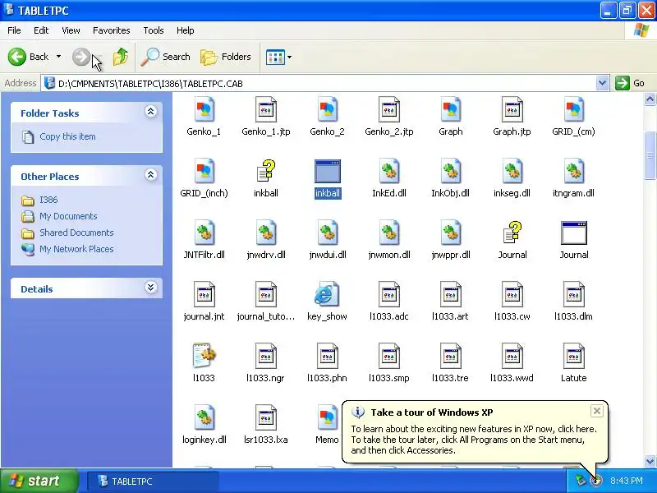Go up one folder level

click(121, 57)
